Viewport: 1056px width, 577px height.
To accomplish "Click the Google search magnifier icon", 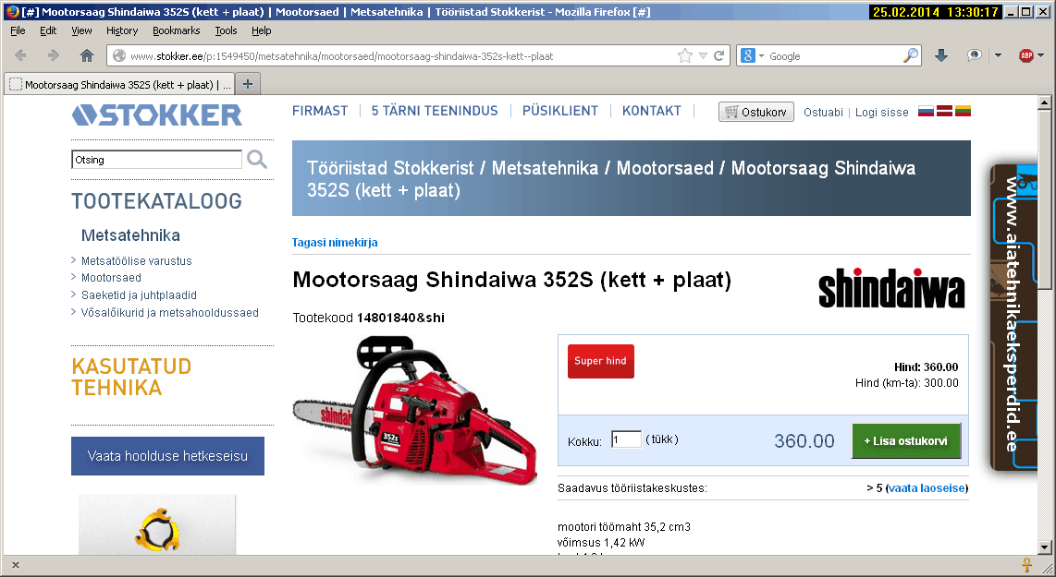I will tap(911, 55).
